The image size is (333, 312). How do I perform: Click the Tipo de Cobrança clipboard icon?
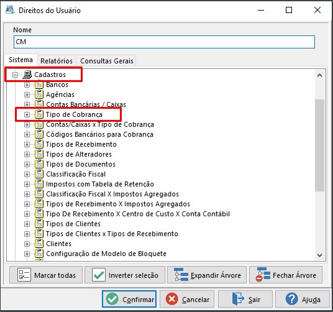point(39,114)
